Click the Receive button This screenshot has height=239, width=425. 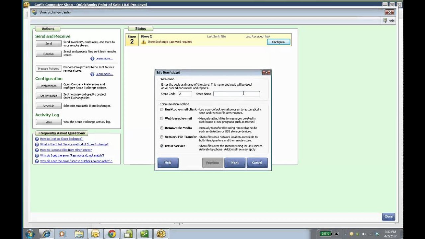pos(48,54)
